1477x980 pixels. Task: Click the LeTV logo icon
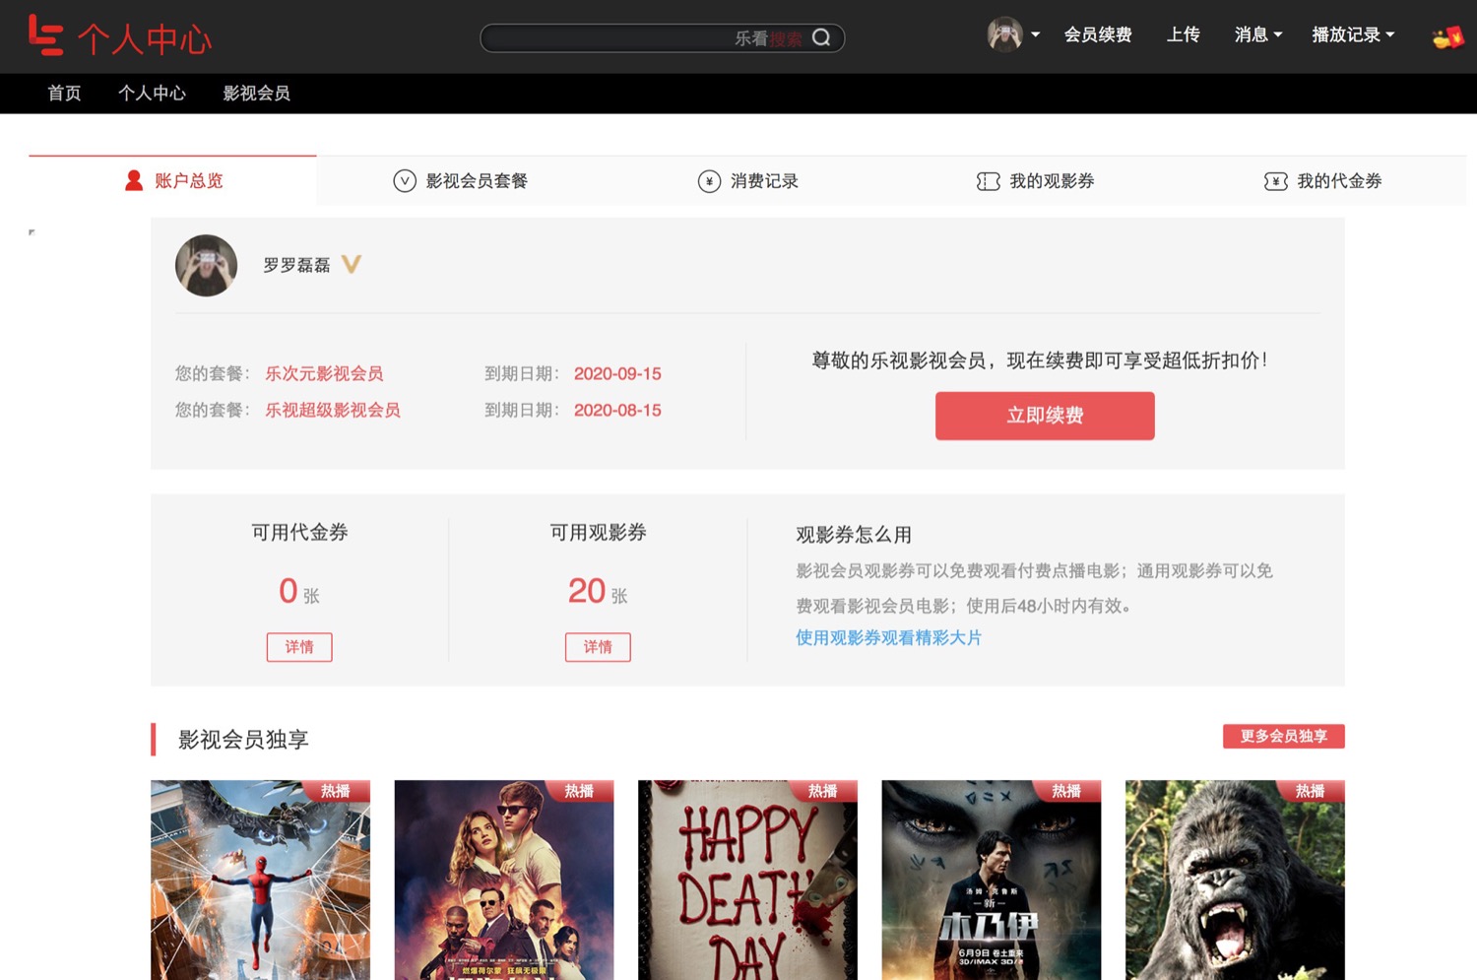point(45,35)
